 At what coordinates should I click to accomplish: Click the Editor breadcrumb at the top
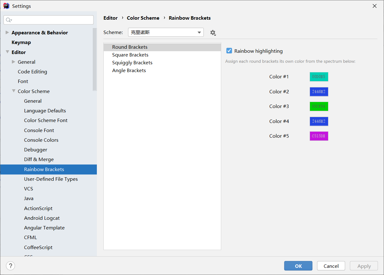tap(111, 18)
